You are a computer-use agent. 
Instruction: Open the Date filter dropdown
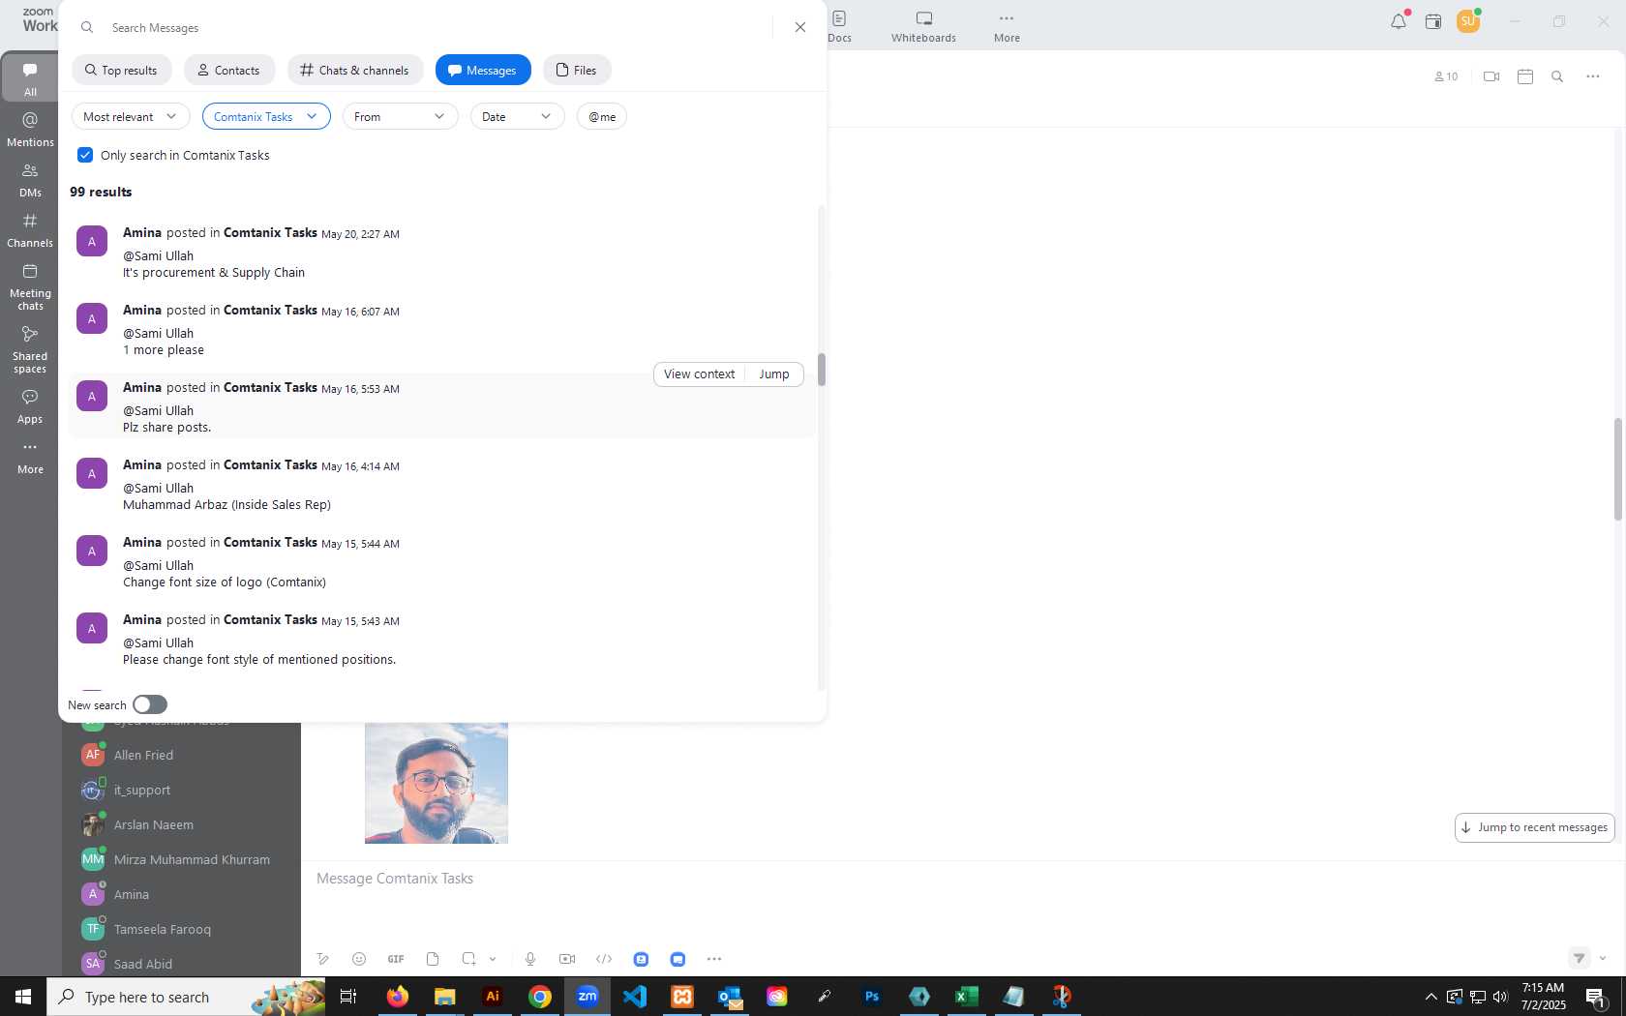pos(517,116)
